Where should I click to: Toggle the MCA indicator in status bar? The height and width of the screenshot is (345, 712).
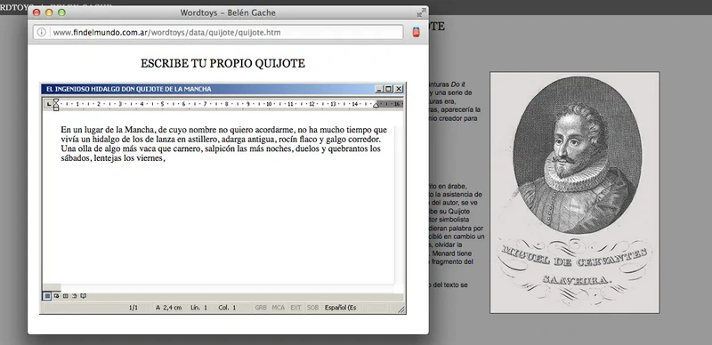point(279,308)
